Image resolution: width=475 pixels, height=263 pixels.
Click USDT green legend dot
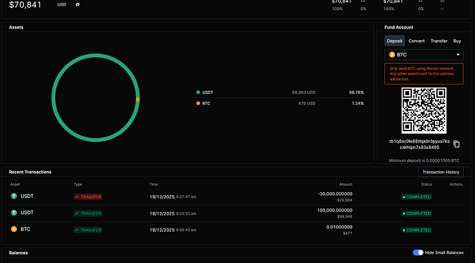point(198,92)
